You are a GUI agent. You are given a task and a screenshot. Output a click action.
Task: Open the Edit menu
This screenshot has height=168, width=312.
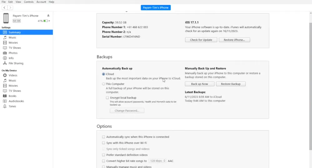(11, 2)
